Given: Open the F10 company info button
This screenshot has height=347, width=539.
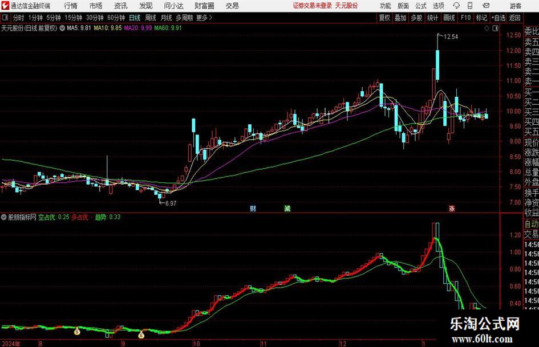Looking at the screenshot, I should (x=466, y=18).
